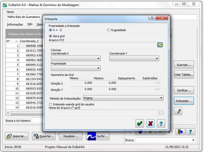The image size is (204, 152).
Task: Click the Exportar... button
Action: 44,136
